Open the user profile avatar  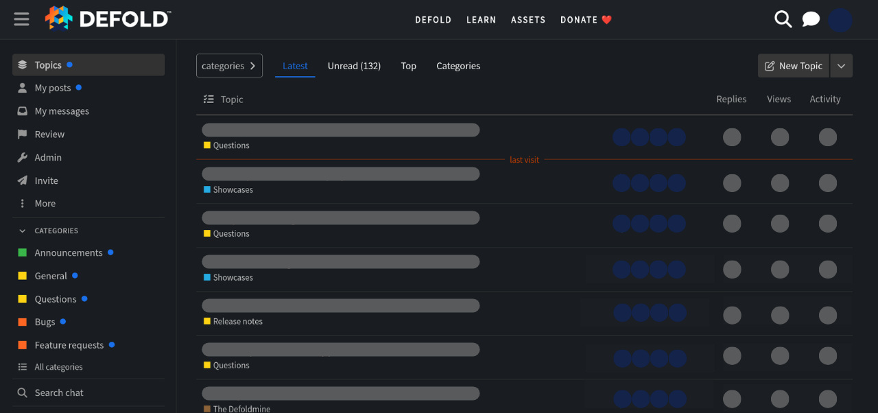click(x=840, y=20)
